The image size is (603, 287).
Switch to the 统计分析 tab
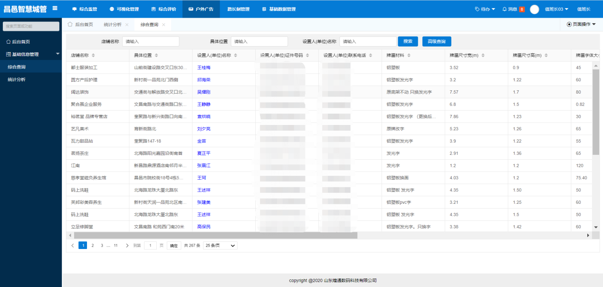coord(113,24)
